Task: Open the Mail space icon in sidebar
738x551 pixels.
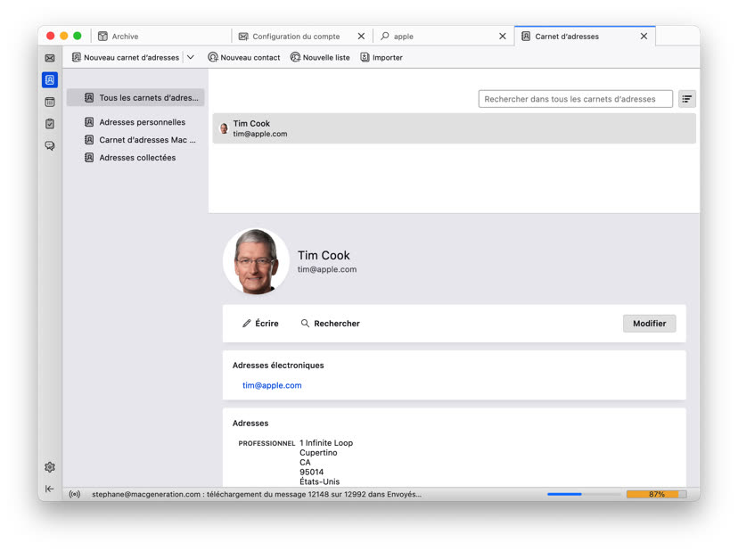Action: [49, 58]
